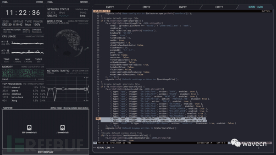Click the DEC 20 date value

(x=7, y=25)
